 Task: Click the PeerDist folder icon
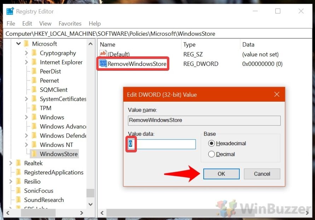pos(34,71)
